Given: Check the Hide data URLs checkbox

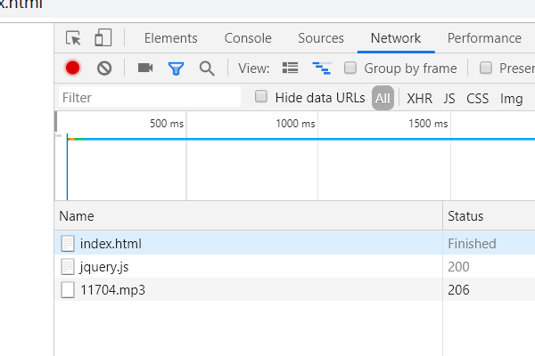Looking at the screenshot, I should (x=261, y=97).
